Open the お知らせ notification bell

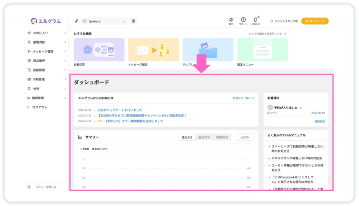[256, 20]
